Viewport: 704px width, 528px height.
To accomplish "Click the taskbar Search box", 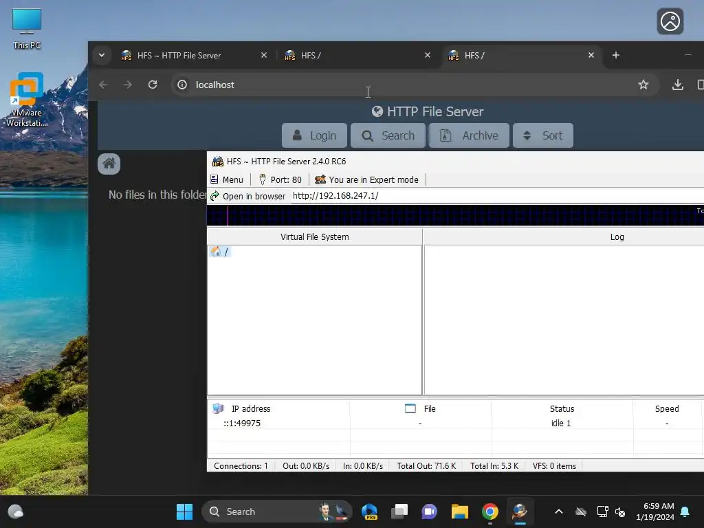I will click(277, 511).
